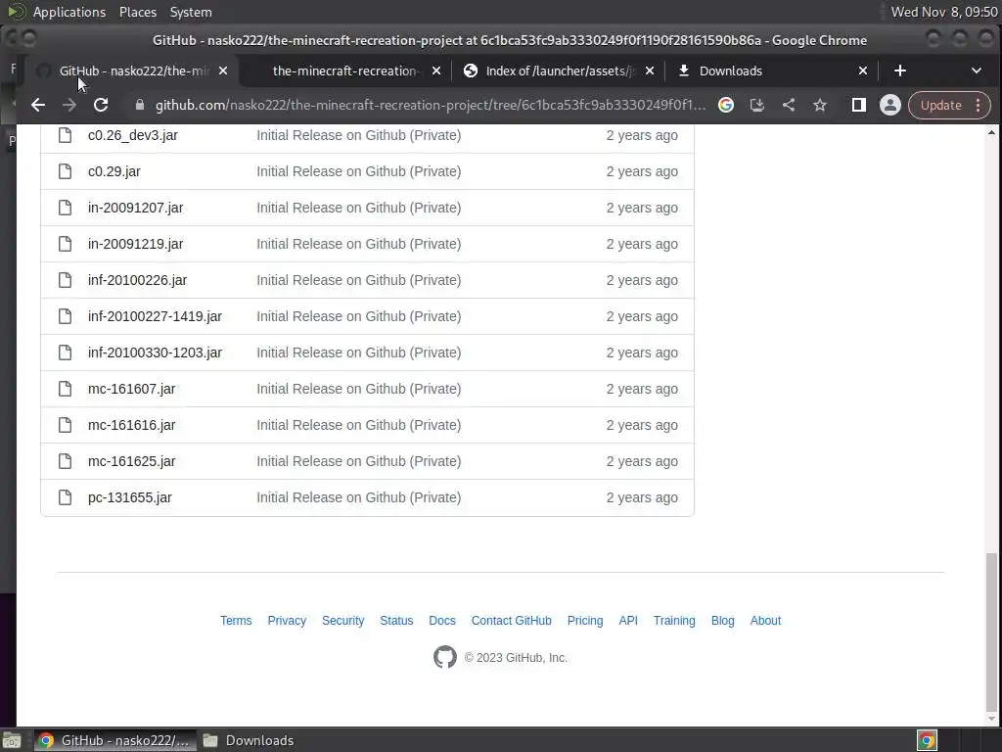This screenshot has height=752, width=1002.
Task: Open the System menu in top panel
Action: pyautogui.click(x=191, y=12)
